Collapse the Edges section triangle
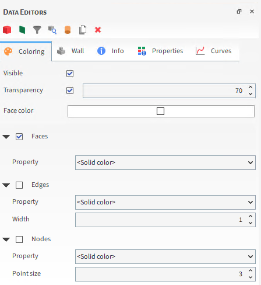This screenshot has width=261, height=285. pos(6,185)
